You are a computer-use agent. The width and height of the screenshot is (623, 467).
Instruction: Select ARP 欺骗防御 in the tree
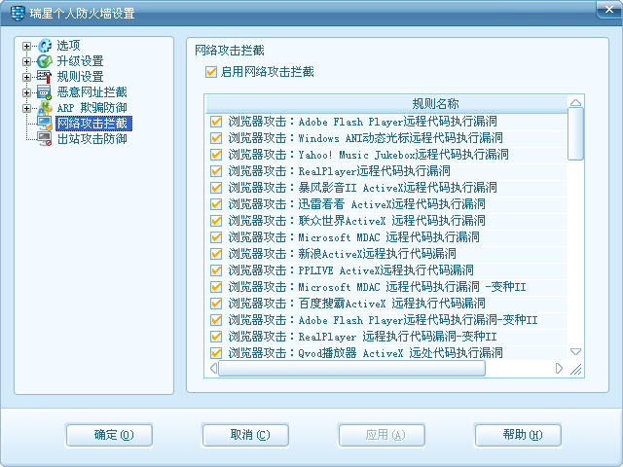92,108
